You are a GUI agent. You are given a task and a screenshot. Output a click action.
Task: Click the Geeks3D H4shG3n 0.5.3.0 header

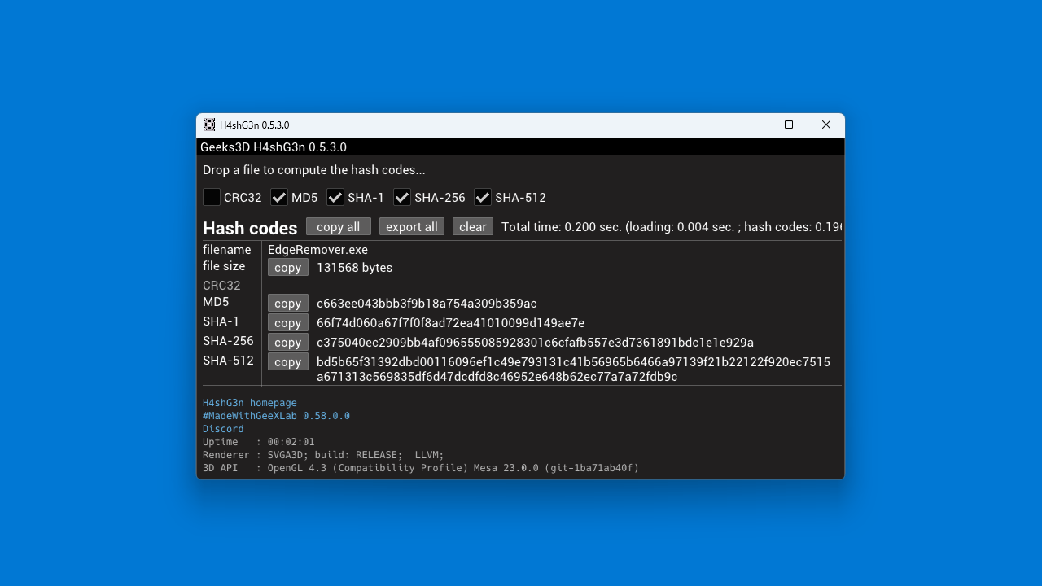[x=274, y=147]
